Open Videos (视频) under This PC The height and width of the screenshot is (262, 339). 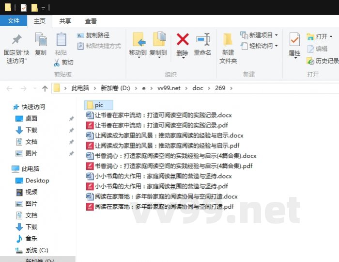tap(26, 192)
